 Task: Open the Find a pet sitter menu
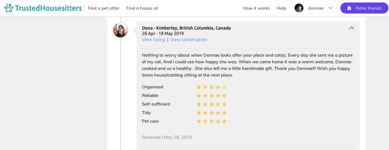tap(104, 8)
